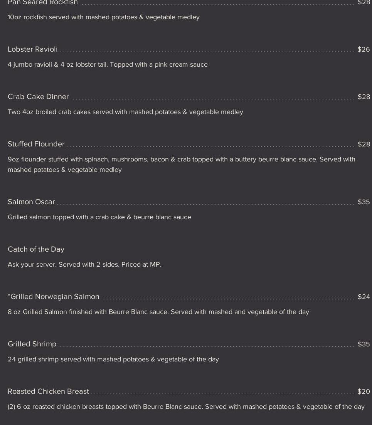Click the $26 Lobster Ravioli price
372x425 pixels.
tap(364, 49)
